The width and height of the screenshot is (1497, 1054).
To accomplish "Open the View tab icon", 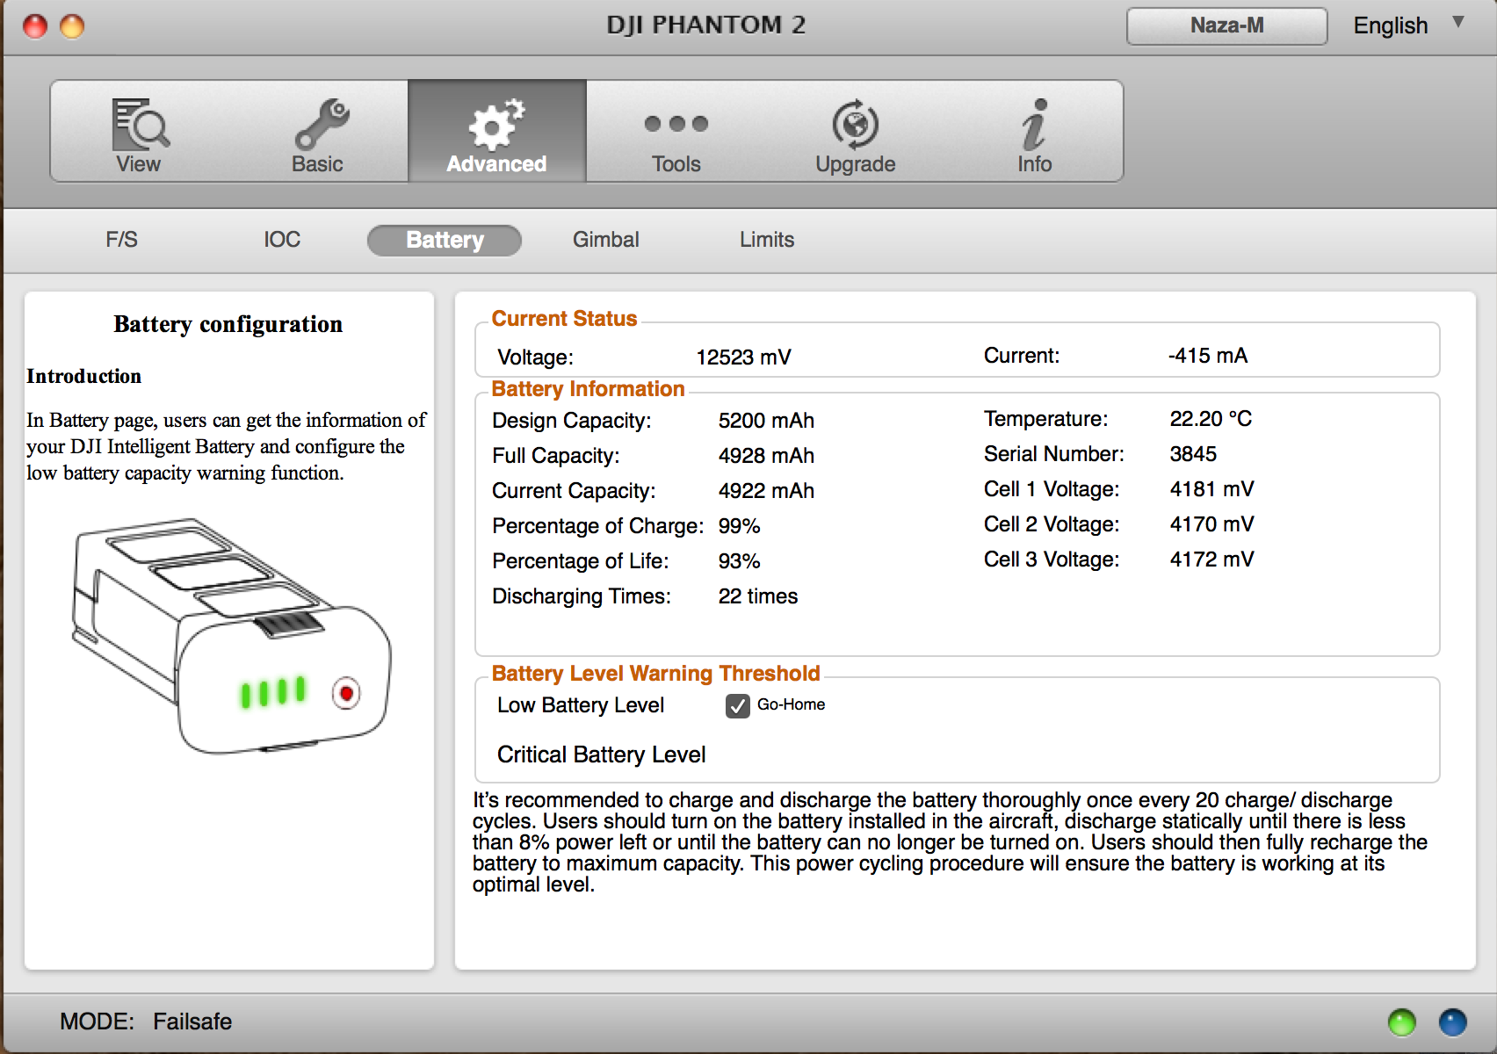I will [140, 125].
